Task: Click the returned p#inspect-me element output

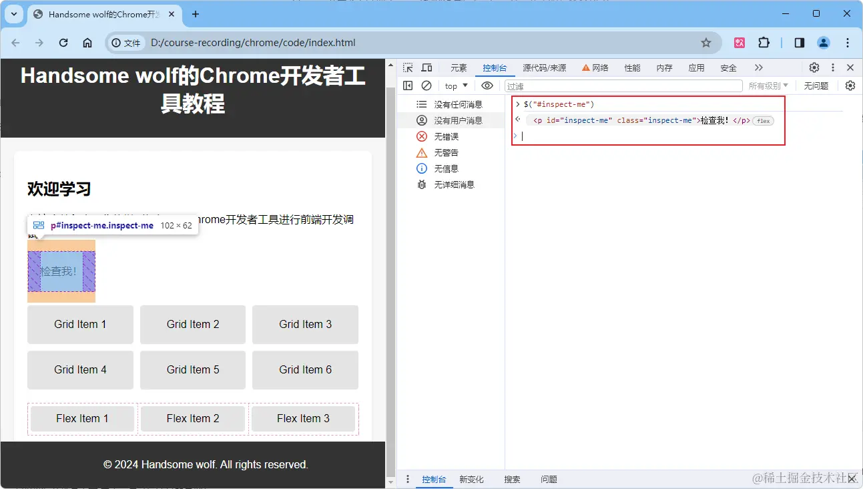Action: [x=641, y=121]
